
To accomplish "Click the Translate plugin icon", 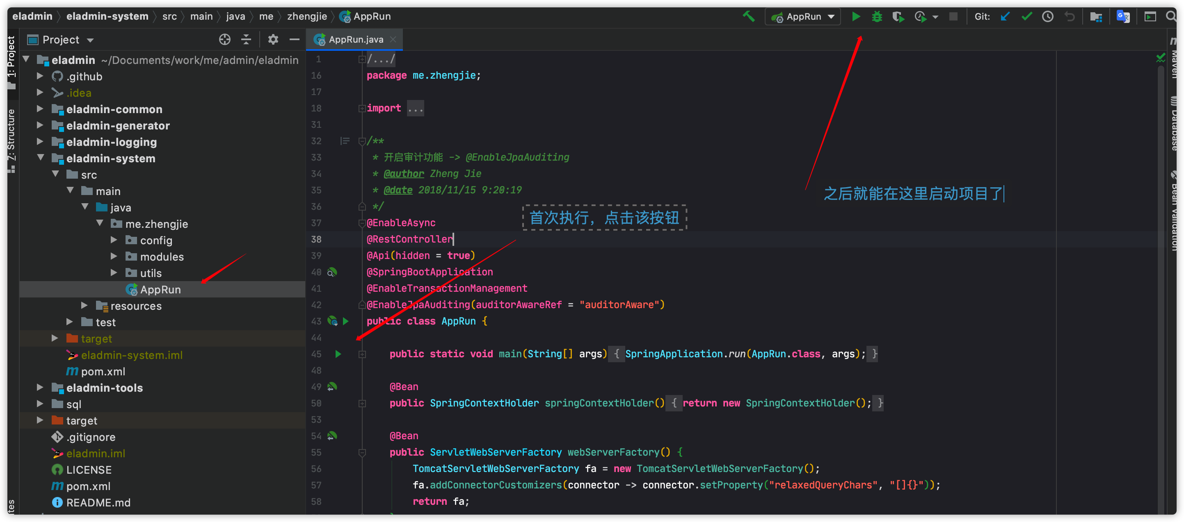I will click(1123, 16).
